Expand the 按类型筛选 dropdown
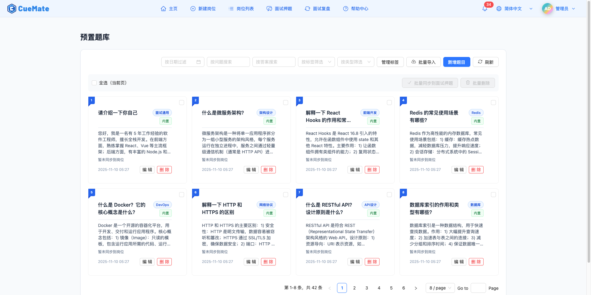The width and height of the screenshot is (591, 295). tap(355, 62)
